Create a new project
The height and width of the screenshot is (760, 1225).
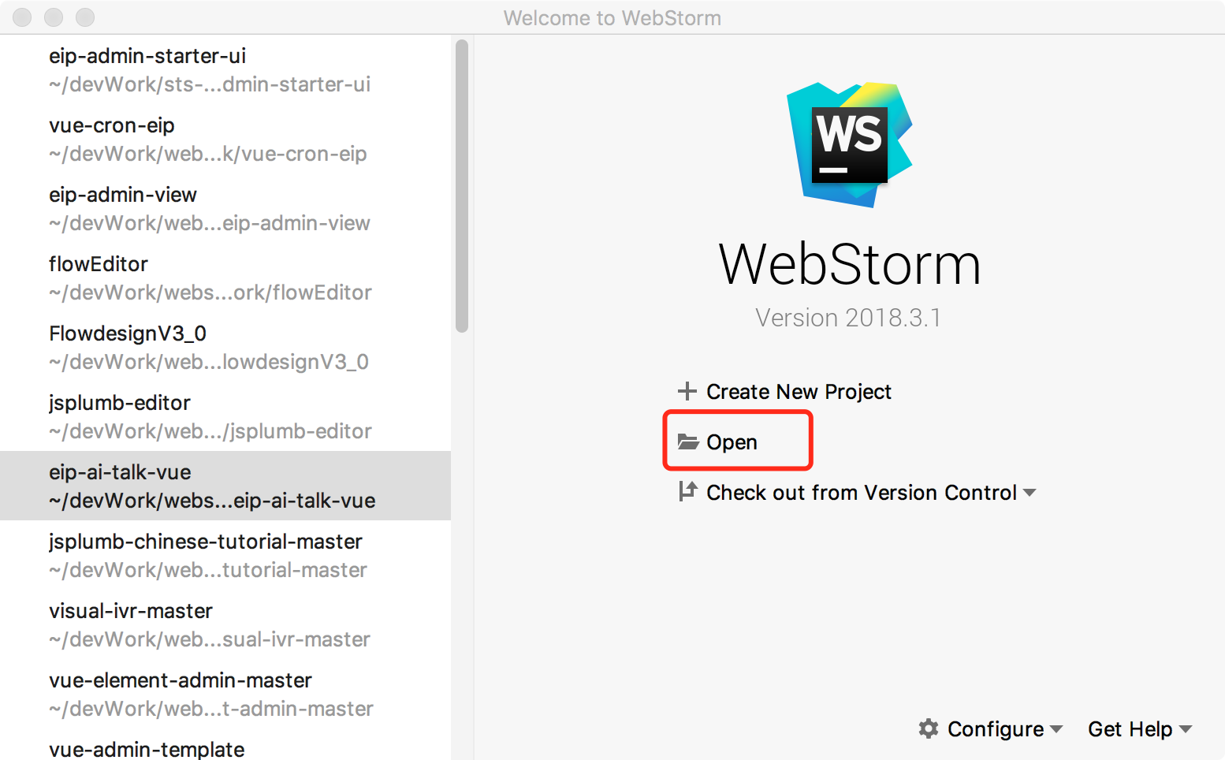pyautogui.click(x=799, y=392)
